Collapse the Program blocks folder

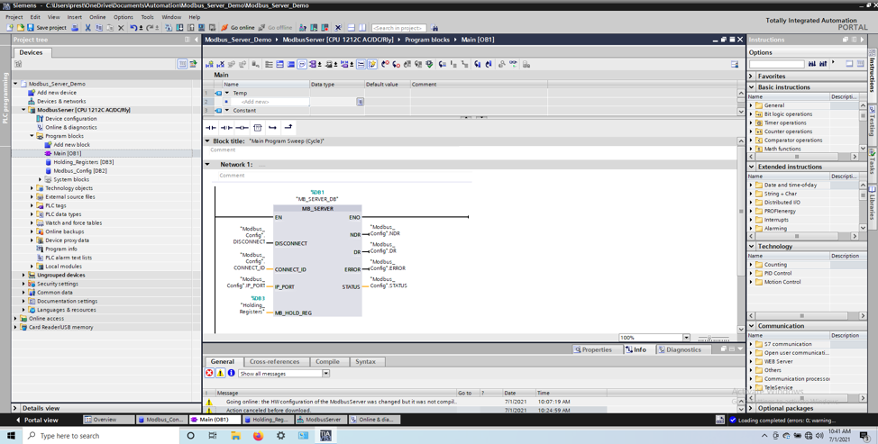click(x=32, y=136)
